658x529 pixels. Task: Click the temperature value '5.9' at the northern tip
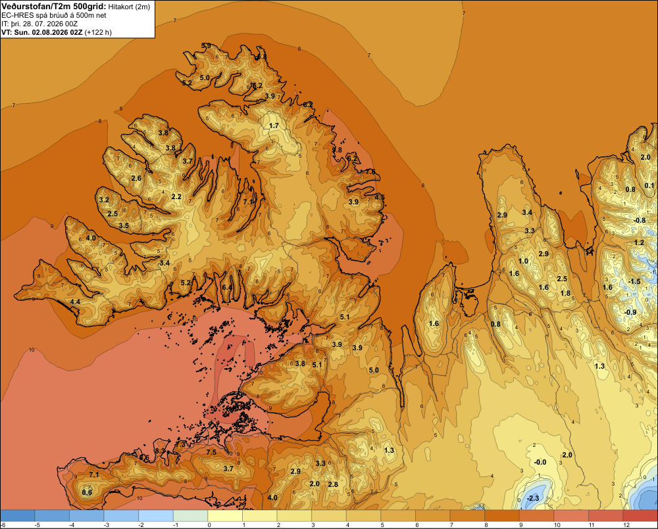[206, 46]
